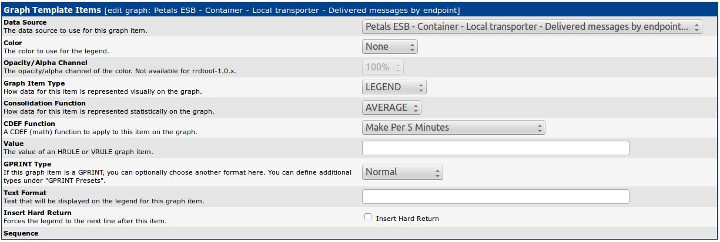The width and height of the screenshot is (720, 242).
Task: Click the Sequence row label
Action: 21,233
